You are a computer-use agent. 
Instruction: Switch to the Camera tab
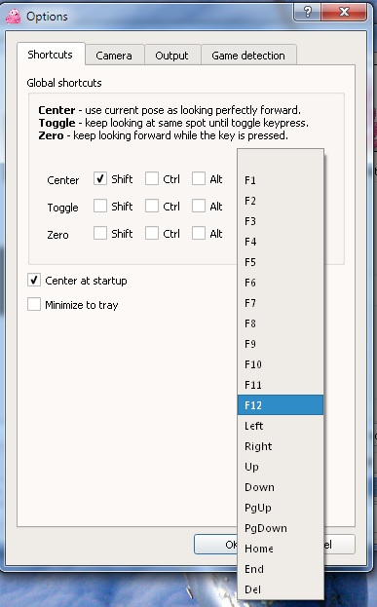pos(114,56)
